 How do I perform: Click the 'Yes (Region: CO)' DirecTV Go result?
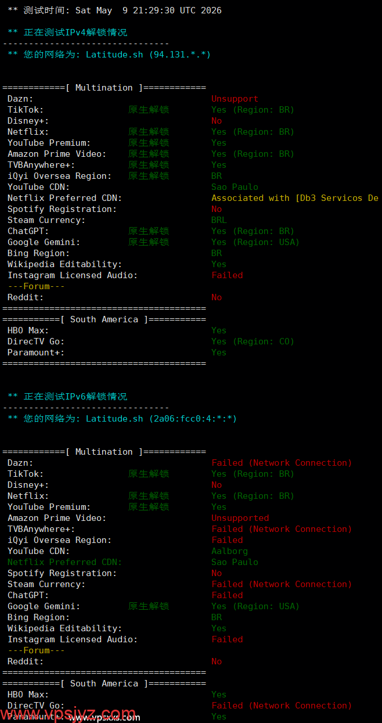pos(253,341)
